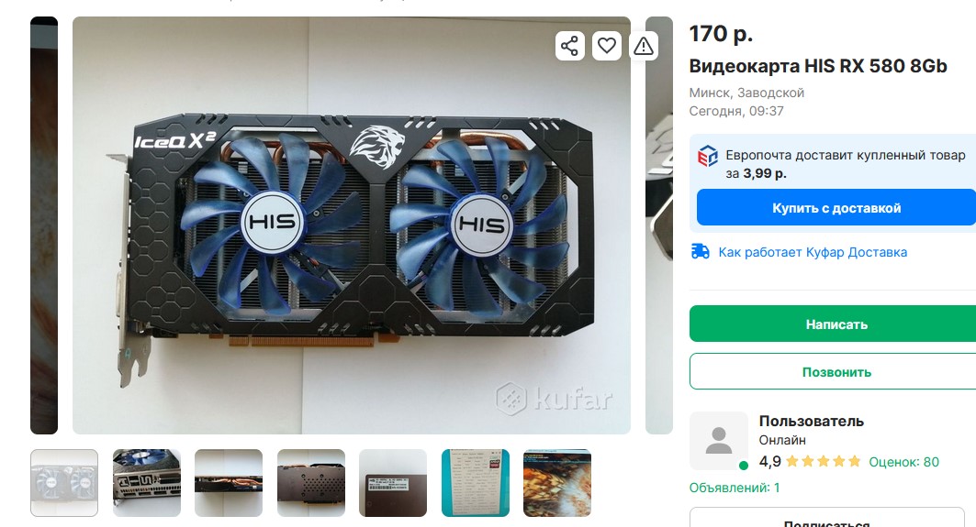Open Как работает Куфар Доставка link
976x527 pixels.
click(813, 252)
